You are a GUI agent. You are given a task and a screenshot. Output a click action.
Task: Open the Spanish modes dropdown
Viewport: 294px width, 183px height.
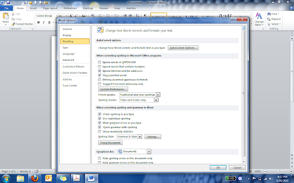(156, 100)
